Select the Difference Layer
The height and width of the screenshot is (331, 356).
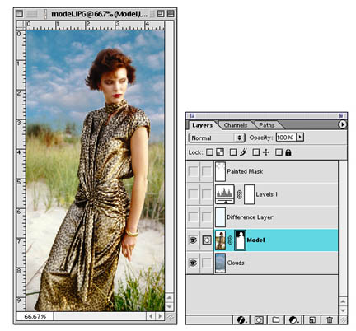[x=276, y=217]
